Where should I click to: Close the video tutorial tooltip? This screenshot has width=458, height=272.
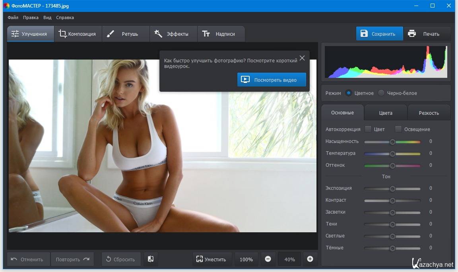302,58
